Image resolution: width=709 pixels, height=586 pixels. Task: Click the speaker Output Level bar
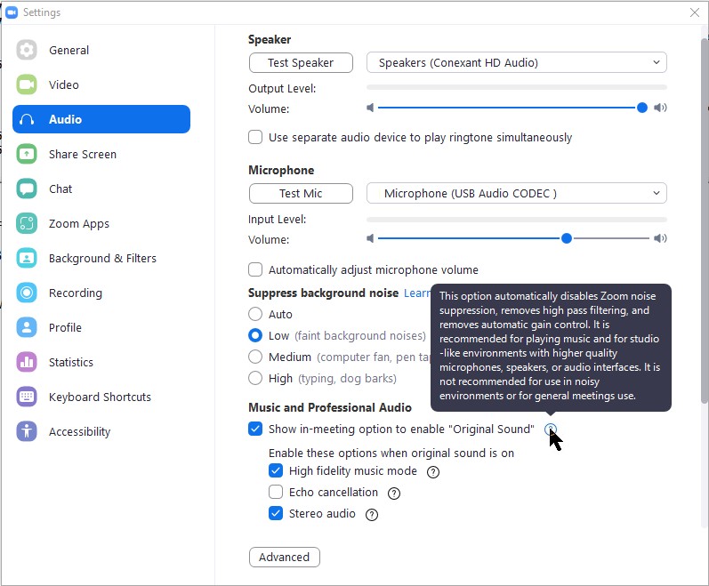(x=516, y=87)
